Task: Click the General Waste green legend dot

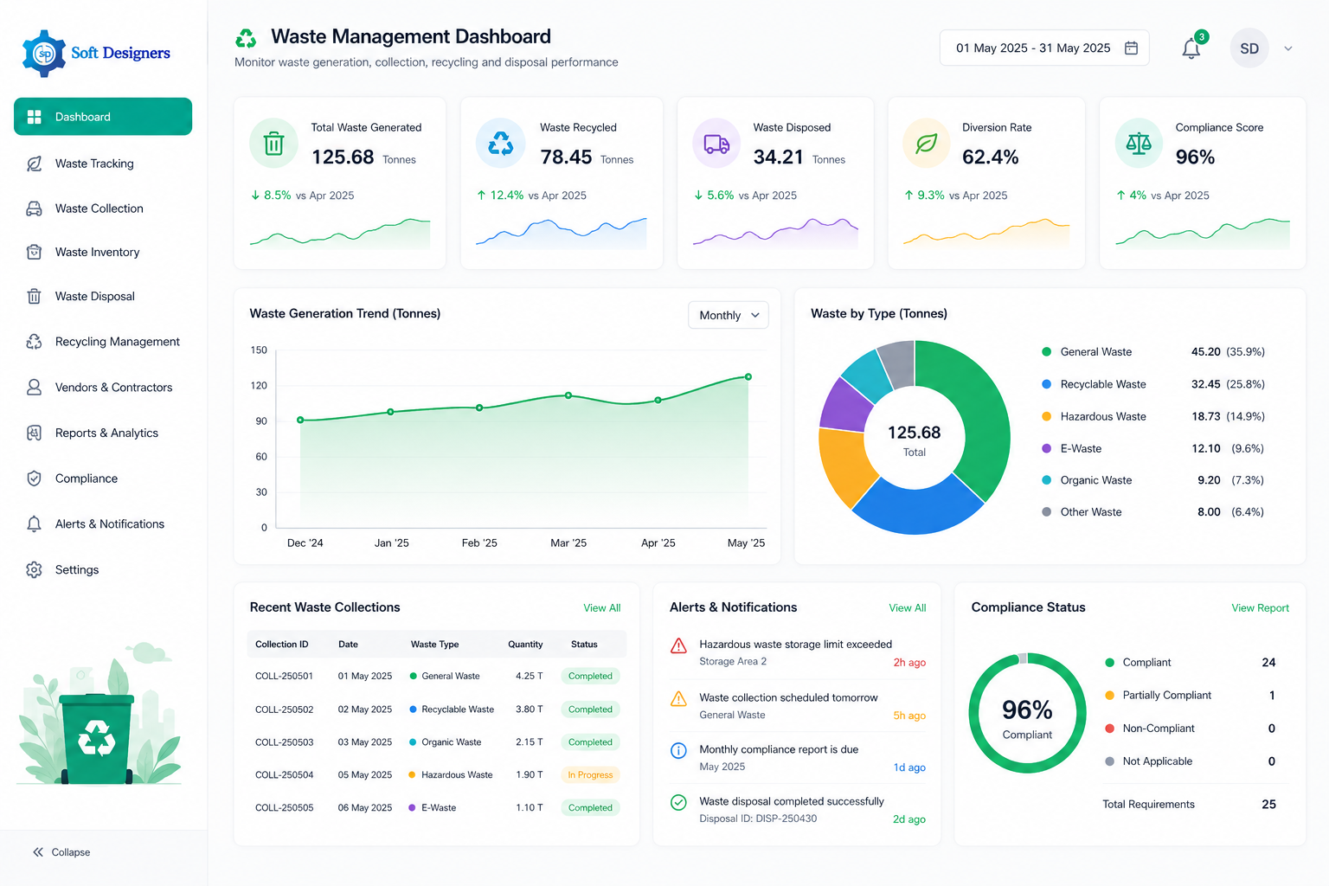Action: (x=1046, y=352)
